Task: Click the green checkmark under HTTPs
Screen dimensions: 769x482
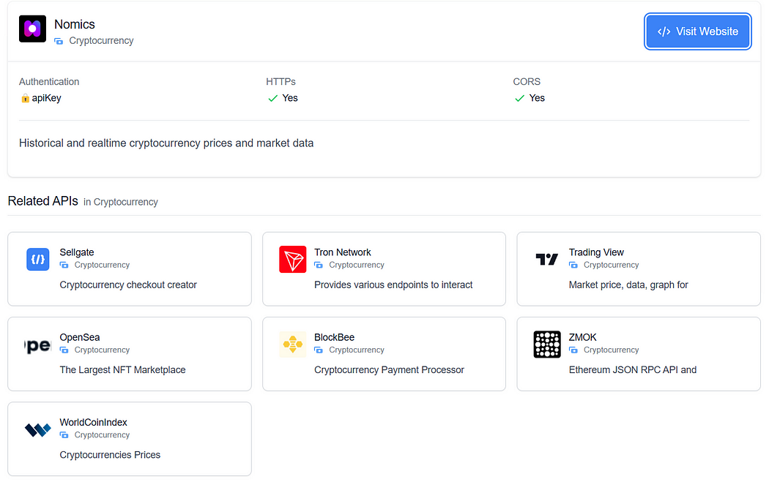Action: 272,99
